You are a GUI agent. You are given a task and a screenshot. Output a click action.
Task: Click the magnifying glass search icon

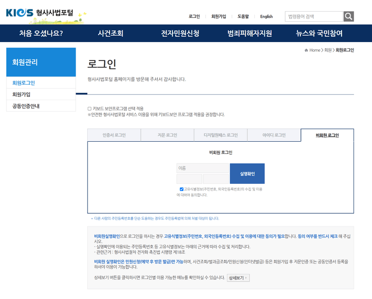(x=349, y=16)
